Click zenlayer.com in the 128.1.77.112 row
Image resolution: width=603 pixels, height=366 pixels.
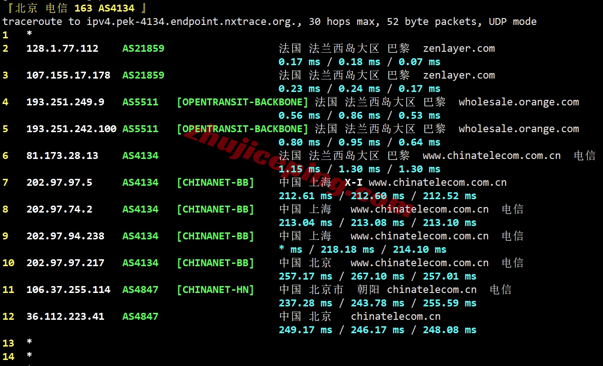click(459, 49)
